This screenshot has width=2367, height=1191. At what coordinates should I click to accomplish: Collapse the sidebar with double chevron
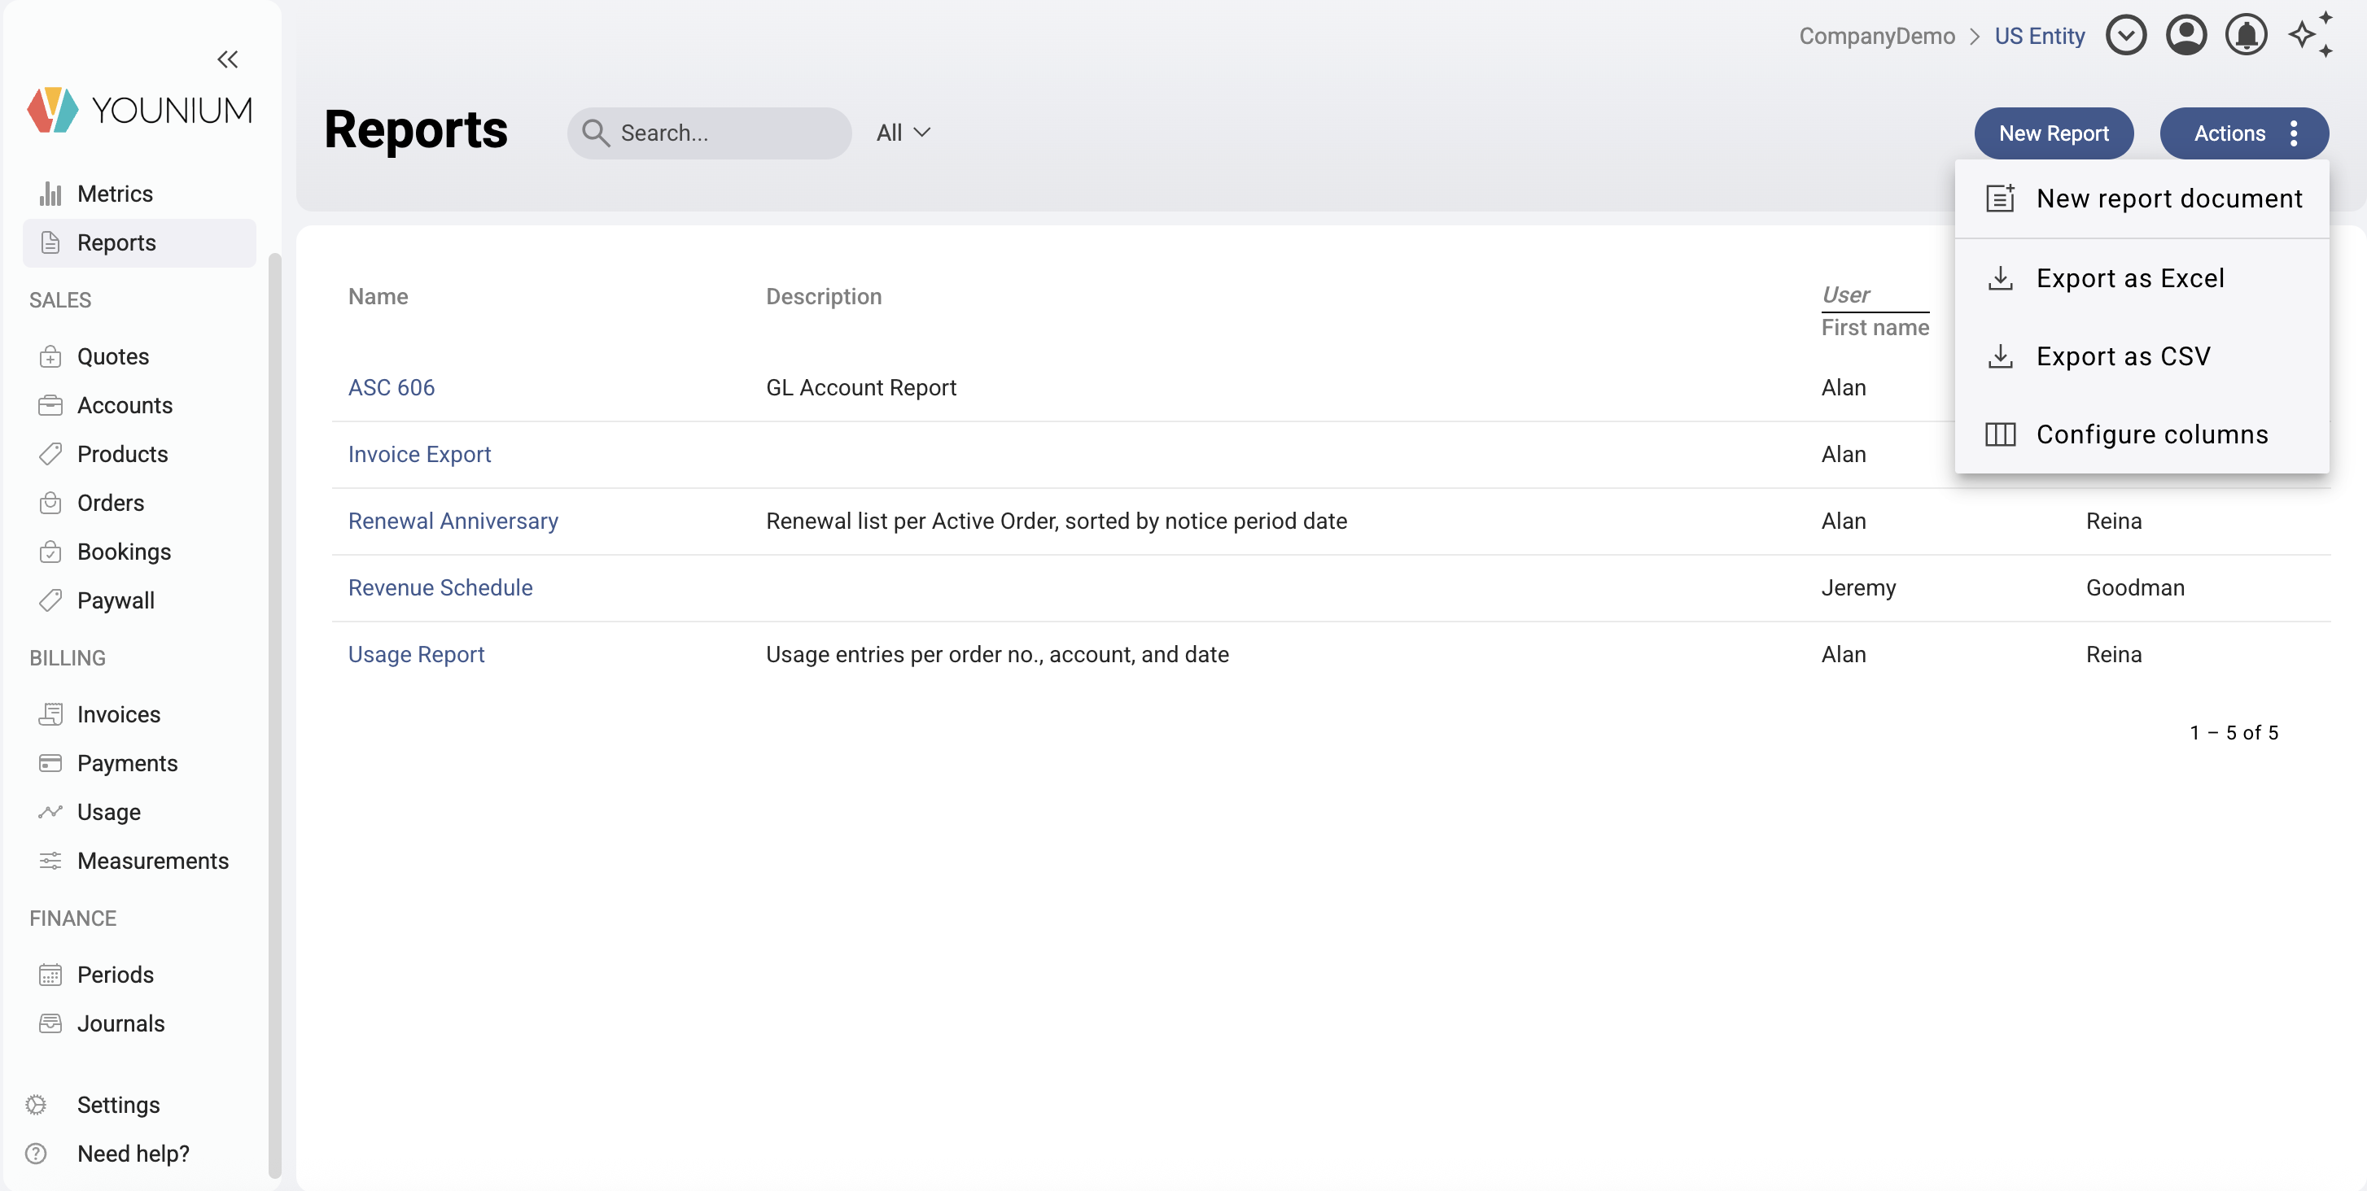point(227,59)
